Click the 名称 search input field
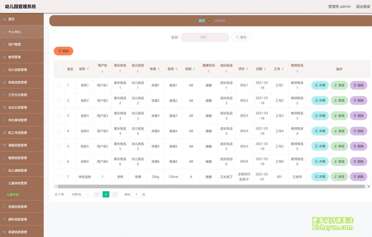The height and width of the screenshot is (237, 372). coord(205,37)
